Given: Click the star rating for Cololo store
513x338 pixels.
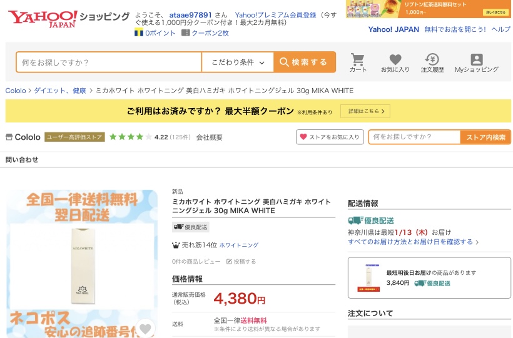Looking at the screenshot, I should tap(131, 137).
